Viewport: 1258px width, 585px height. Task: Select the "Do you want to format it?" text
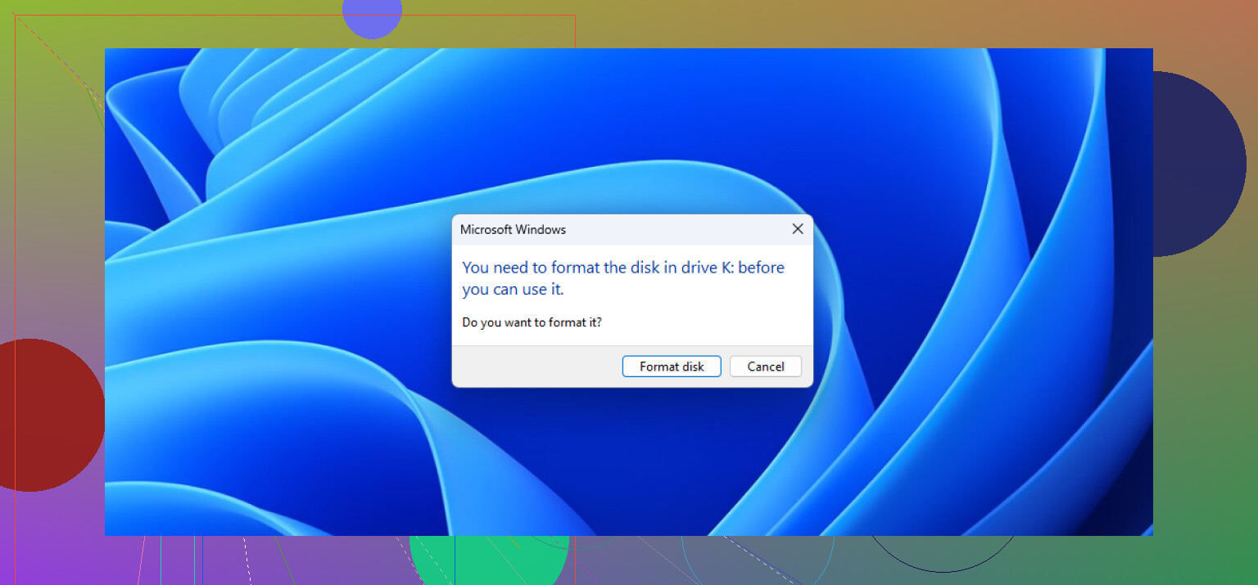point(532,322)
